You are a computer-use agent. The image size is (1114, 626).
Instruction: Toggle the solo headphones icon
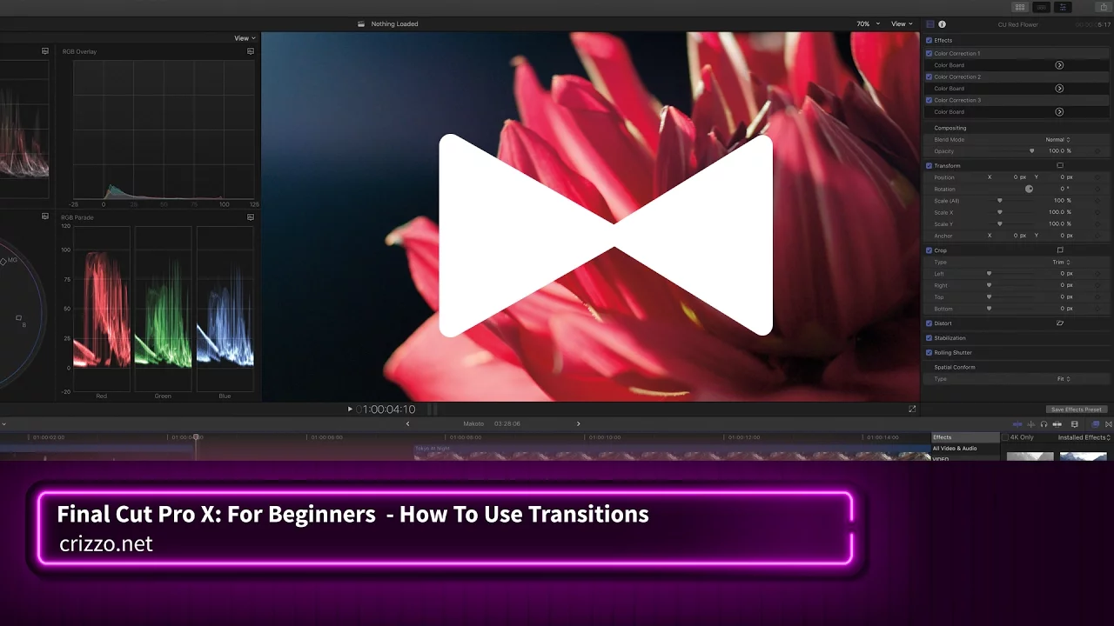[x=1044, y=424]
